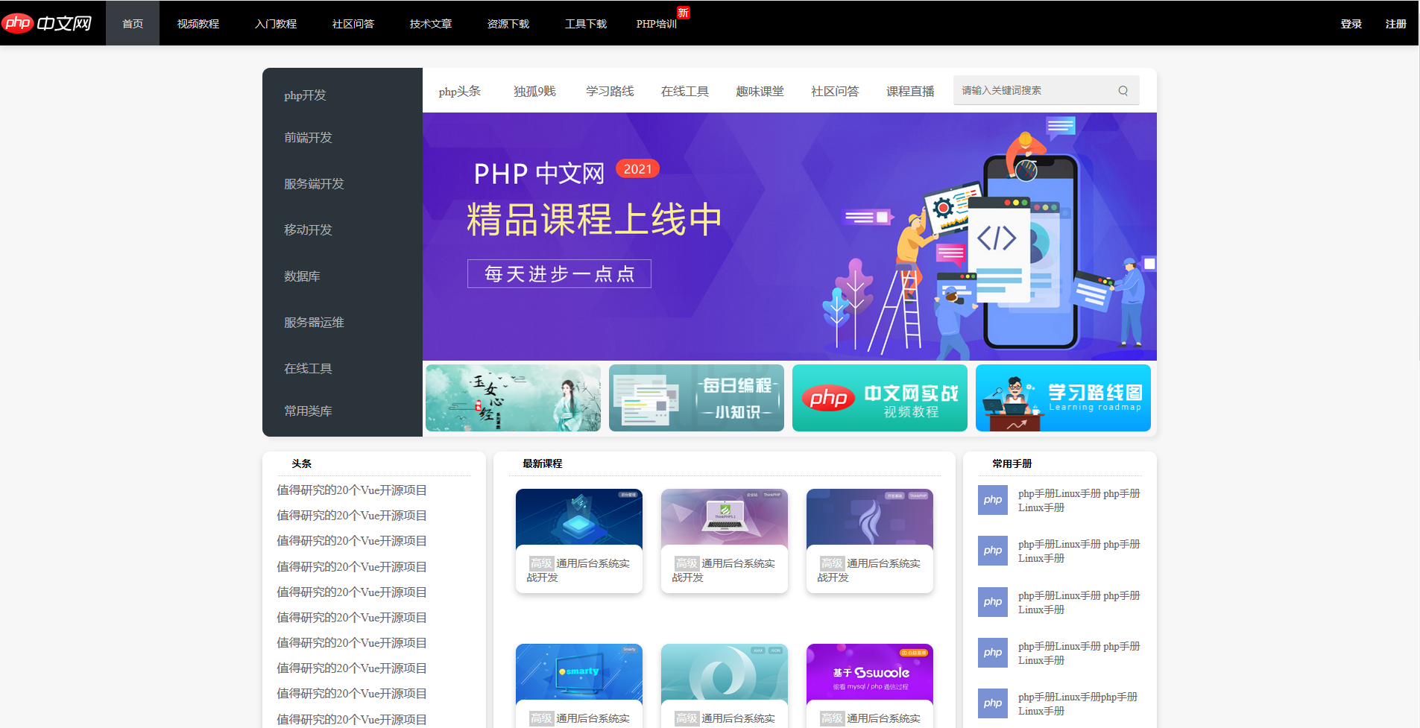Select 数据库 in the dark sidebar
Screen dimensions: 1420x728
(302, 276)
